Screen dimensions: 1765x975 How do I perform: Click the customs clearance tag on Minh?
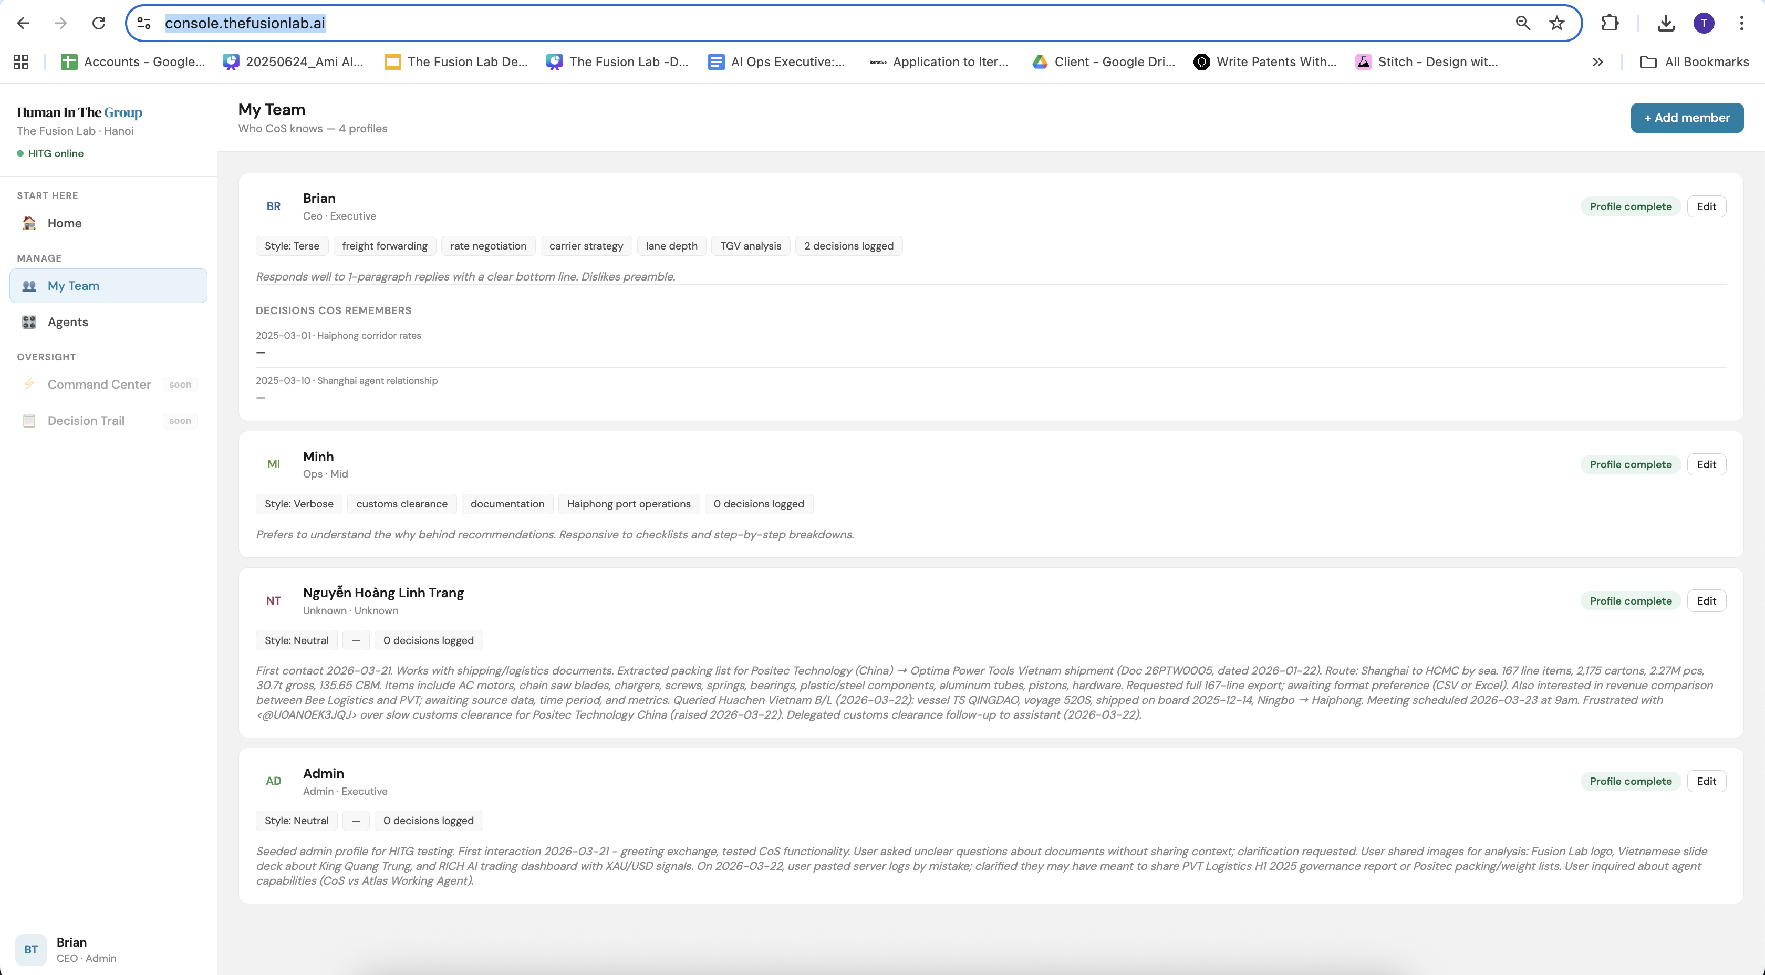[401, 504]
